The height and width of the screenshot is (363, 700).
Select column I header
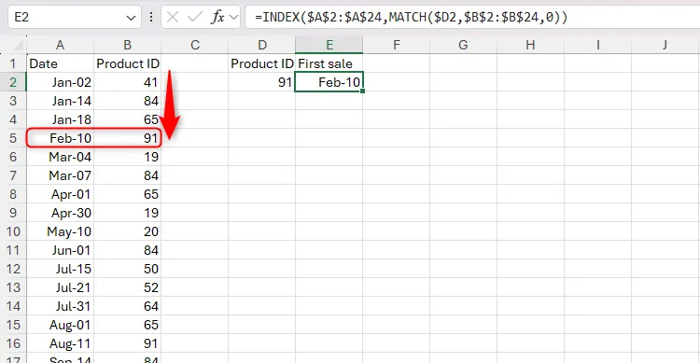[597, 45]
